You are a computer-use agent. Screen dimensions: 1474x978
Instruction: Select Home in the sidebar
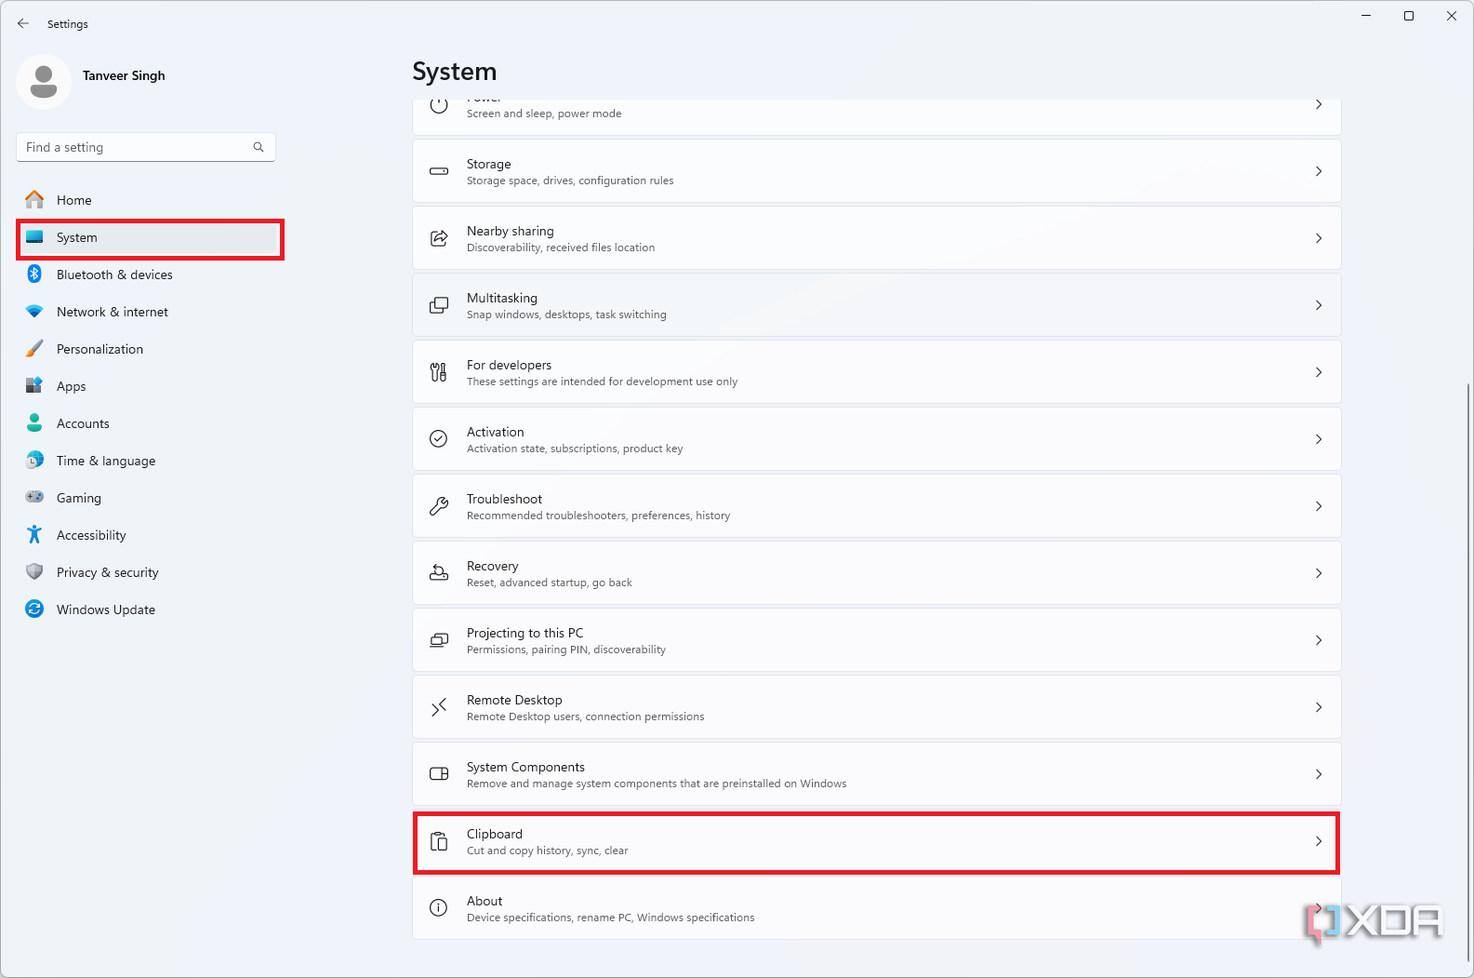[146, 200]
